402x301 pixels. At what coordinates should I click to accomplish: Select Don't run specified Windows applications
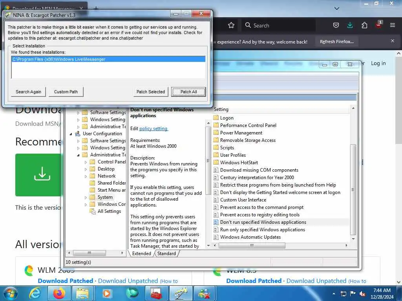coord(263,222)
